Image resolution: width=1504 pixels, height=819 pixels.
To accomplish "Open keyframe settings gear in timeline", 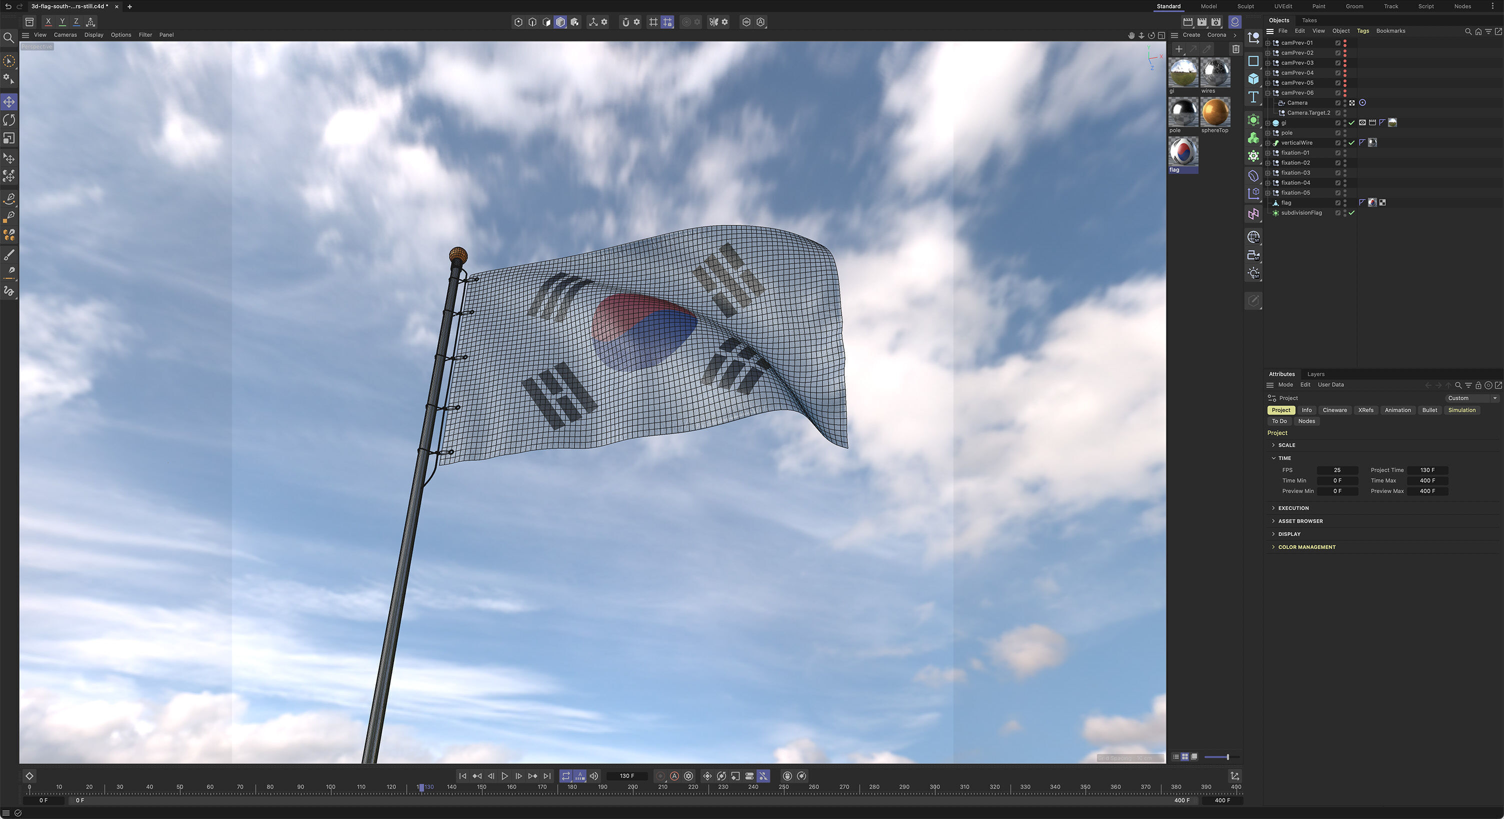I will click(689, 776).
